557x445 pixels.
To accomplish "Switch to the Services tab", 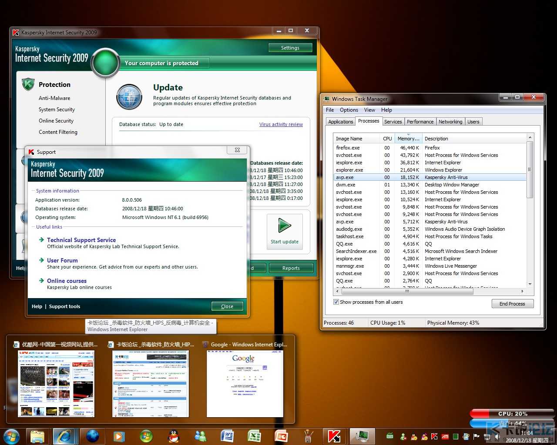I will (393, 122).
